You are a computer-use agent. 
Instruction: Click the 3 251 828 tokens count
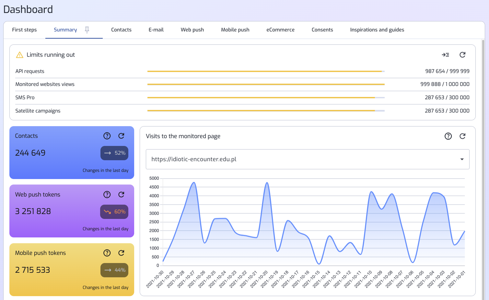click(x=33, y=211)
